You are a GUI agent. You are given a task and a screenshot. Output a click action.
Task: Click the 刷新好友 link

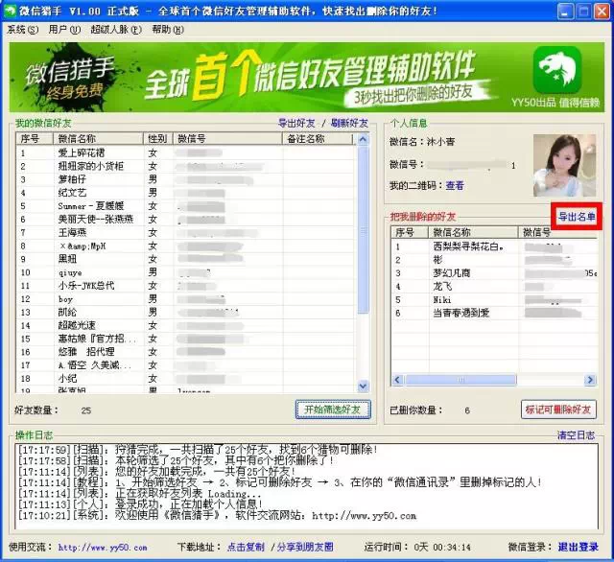(349, 124)
